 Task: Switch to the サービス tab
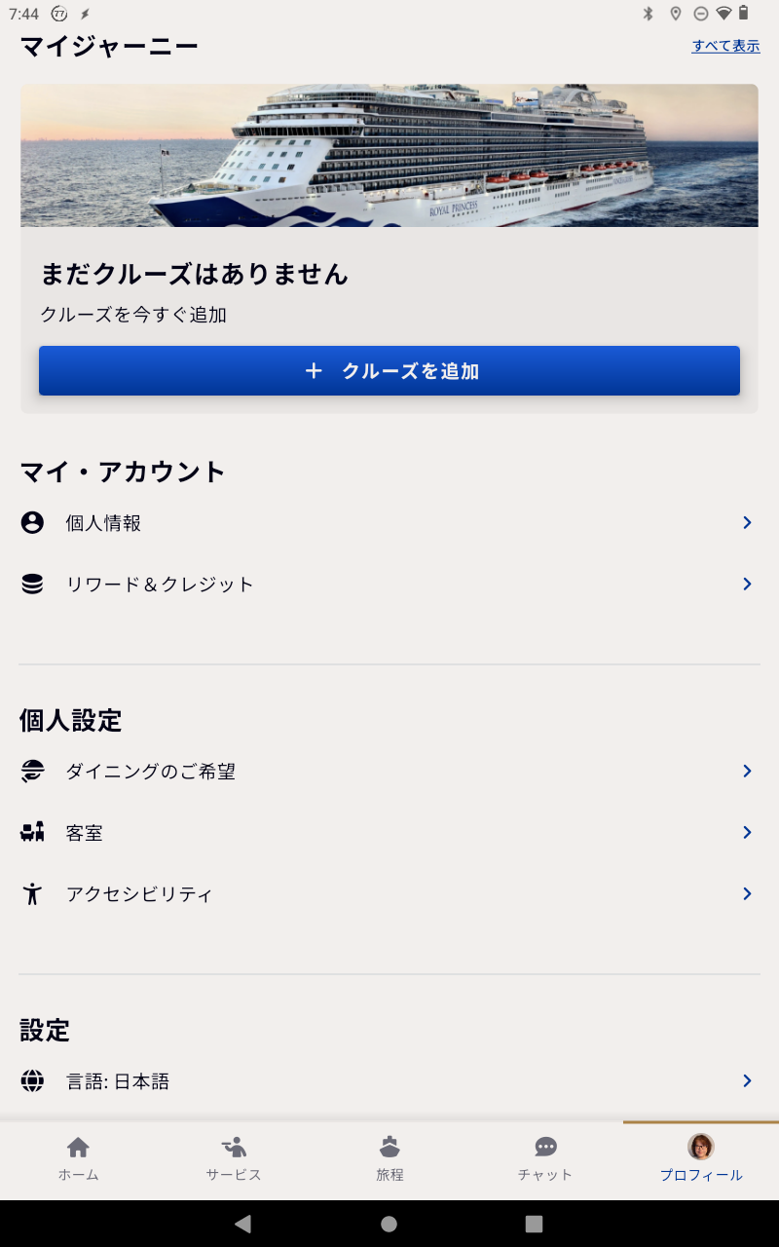pyautogui.click(x=234, y=1158)
